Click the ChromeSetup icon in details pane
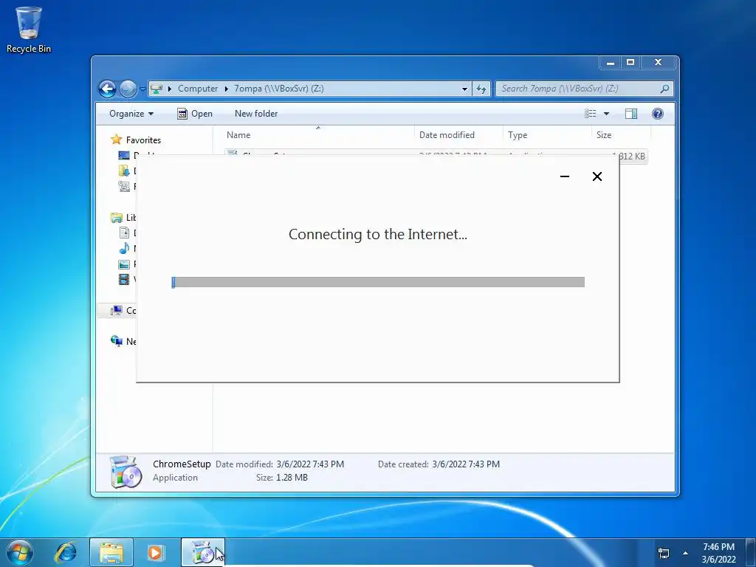 pos(125,472)
